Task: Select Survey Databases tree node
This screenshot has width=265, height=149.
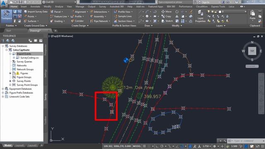Action: [x=18, y=46]
